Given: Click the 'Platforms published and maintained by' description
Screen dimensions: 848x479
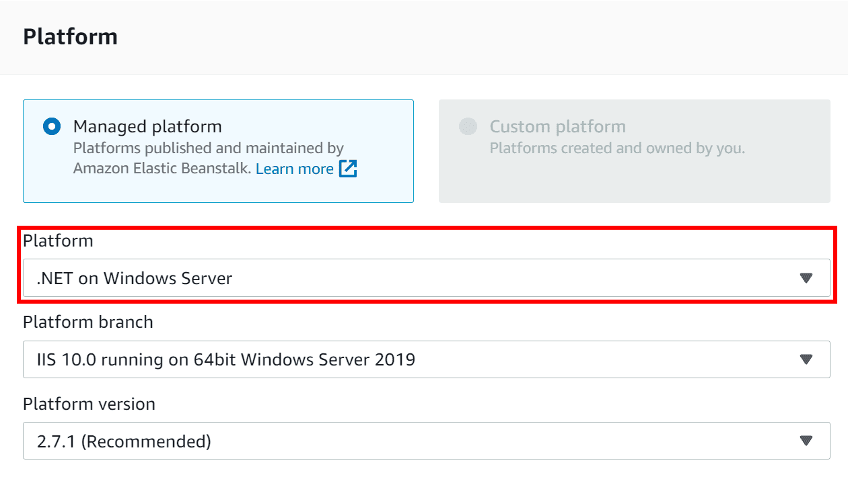Looking at the screenshot, I should 208,148.
